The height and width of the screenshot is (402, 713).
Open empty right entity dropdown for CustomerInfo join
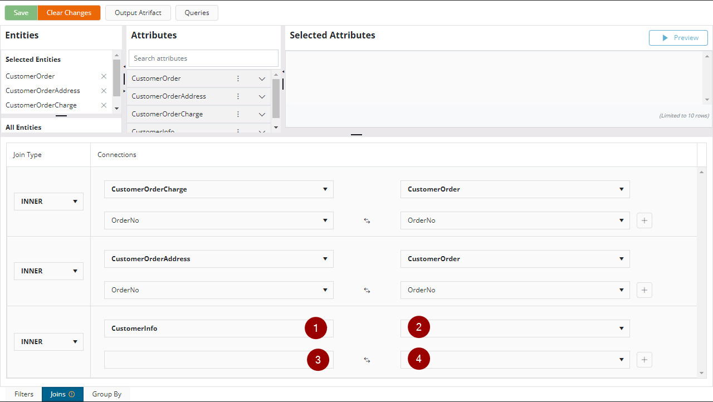click(515, 329)
